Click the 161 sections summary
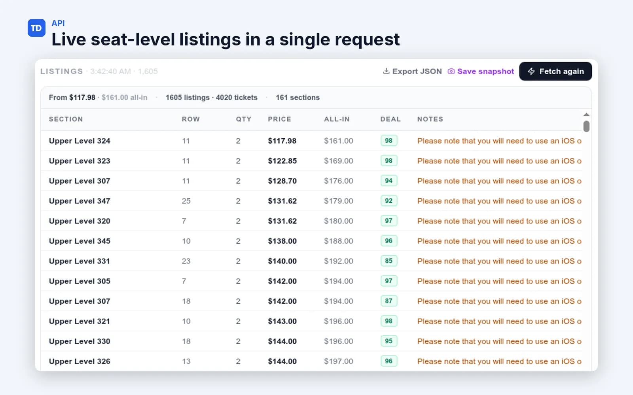 (298, 97)
